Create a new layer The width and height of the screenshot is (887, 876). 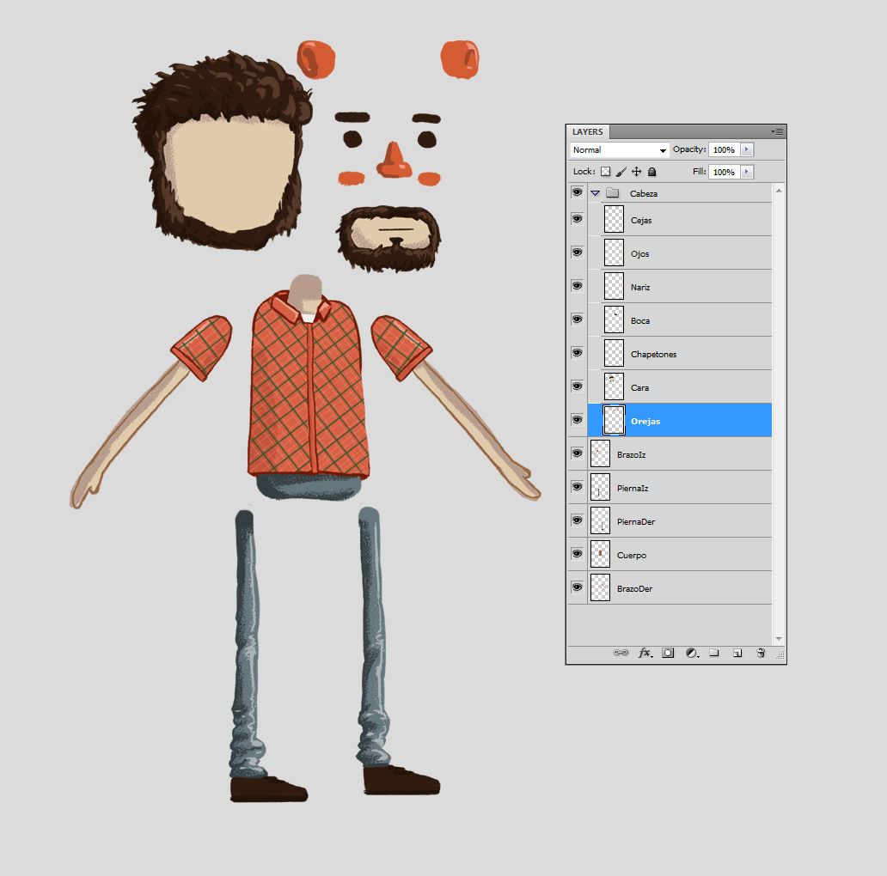click(737, 653)
